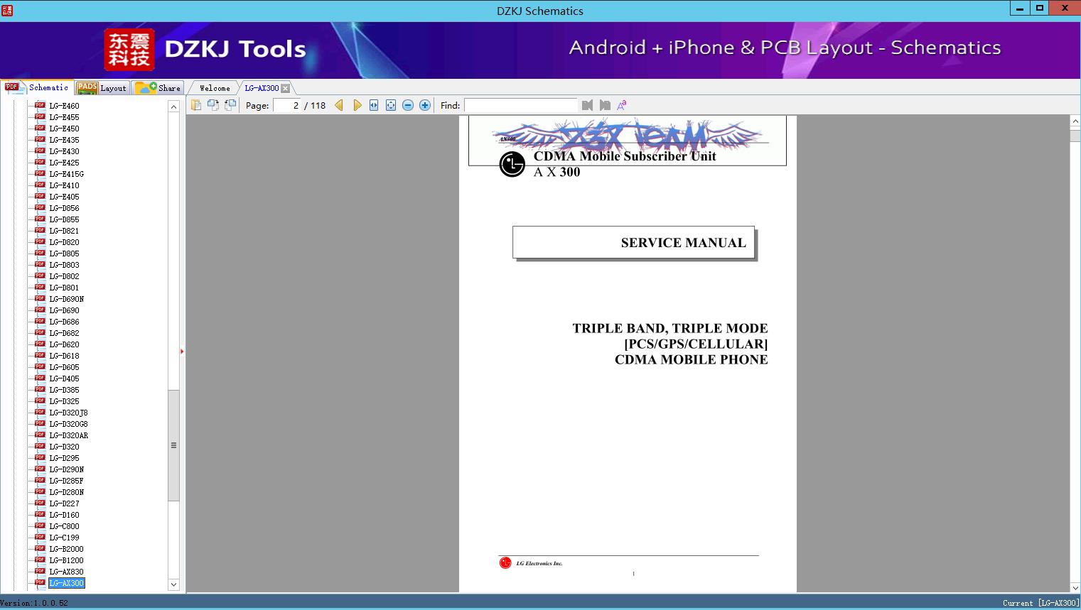This screenshot has height=610, width=1081.
Task: Go to the next page arrow
Action: point(357,105)
